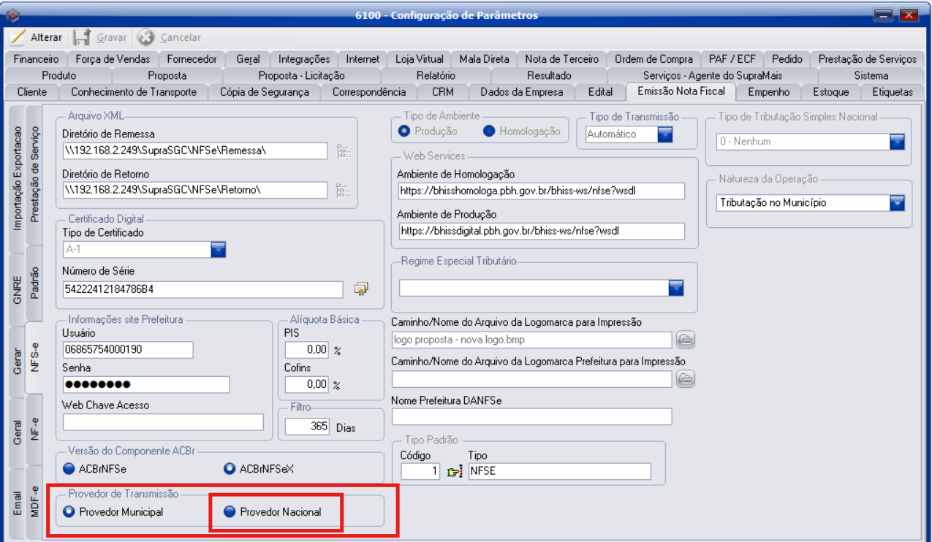The width and height of the screenshot is (932, 542).
Task: Expand the Tipo de Transmissão dropdown
Action: (x=664, y=134)
